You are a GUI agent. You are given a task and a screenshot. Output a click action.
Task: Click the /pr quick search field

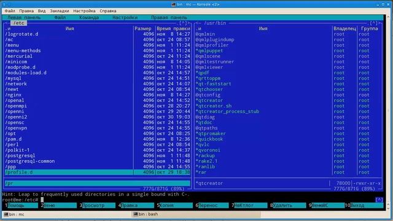pyautogui.click(x=97, y=184)
